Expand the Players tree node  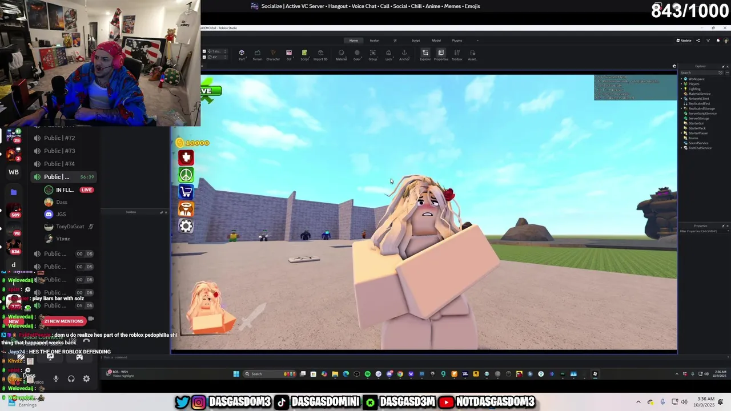tap(682, 84)
